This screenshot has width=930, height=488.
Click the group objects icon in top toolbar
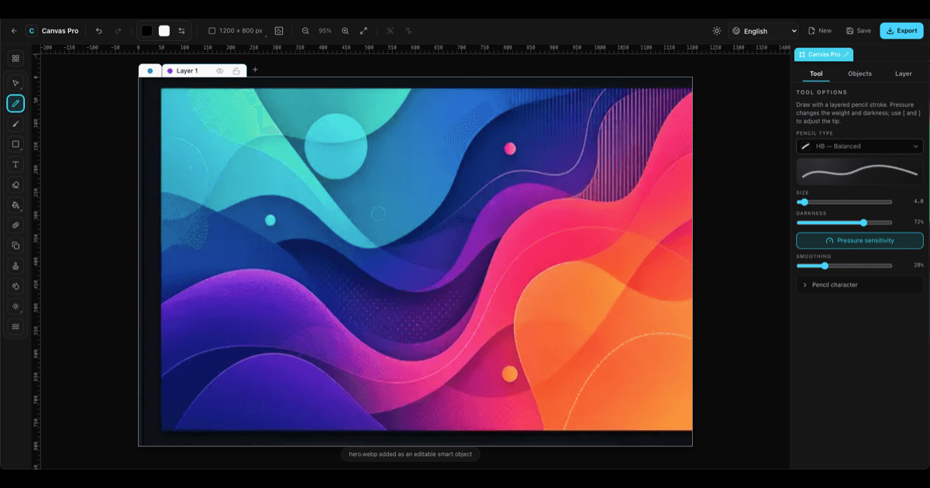pos(408,31)
